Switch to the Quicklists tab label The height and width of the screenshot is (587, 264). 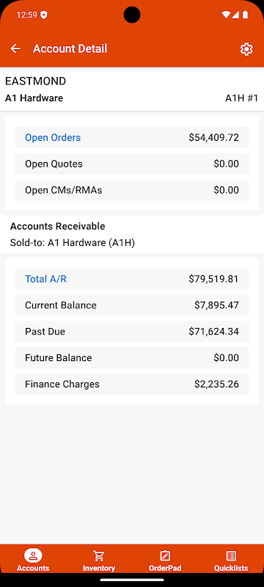(231, 568)
